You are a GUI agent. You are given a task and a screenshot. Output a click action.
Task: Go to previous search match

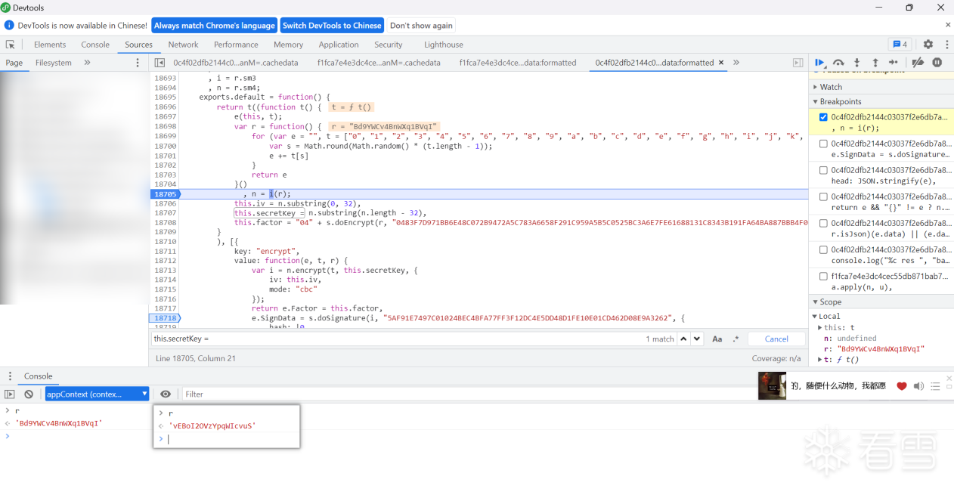pyautogui.click(x=683, y=339)
